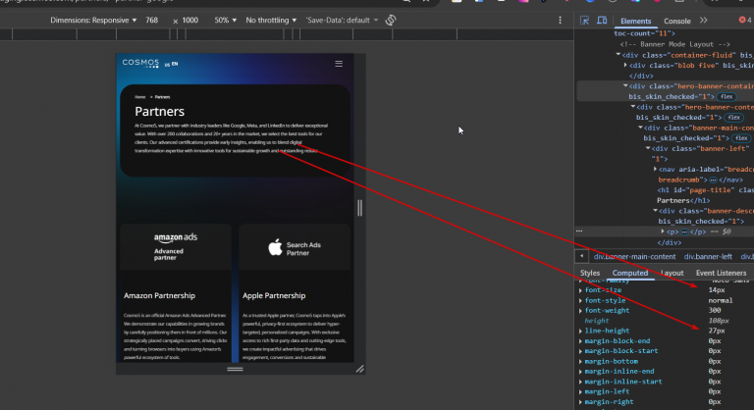Open the 50% zoom dropdown
The width and height of the screenshot is (754, 410).
226,21
